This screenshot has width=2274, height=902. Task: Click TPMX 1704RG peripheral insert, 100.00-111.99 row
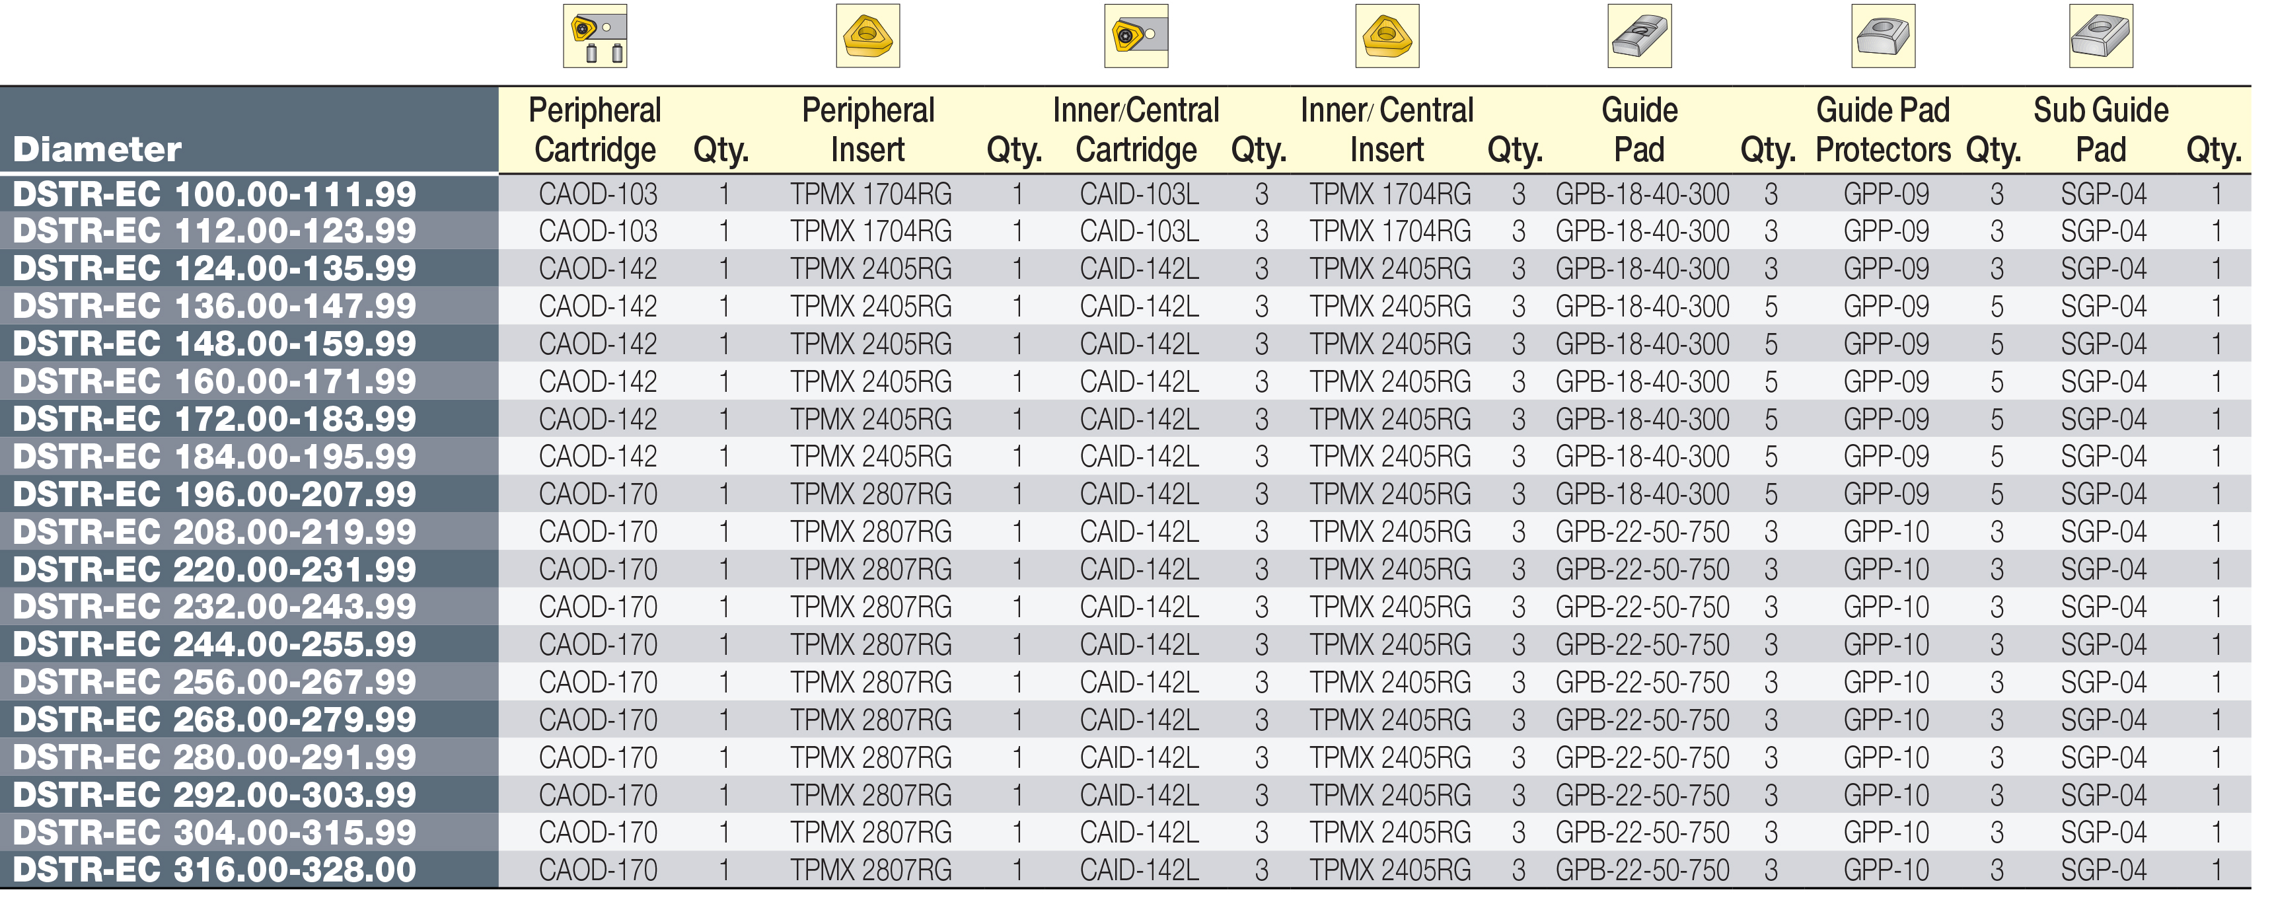tap(870, 194)
